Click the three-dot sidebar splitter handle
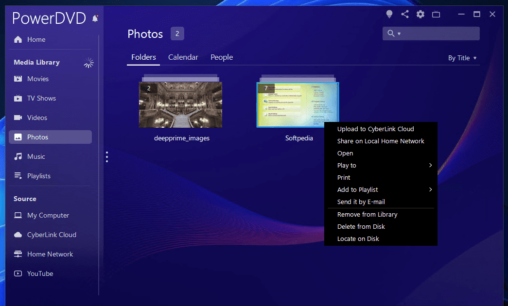This screenshot has height=306, width=508. [107, 157]
